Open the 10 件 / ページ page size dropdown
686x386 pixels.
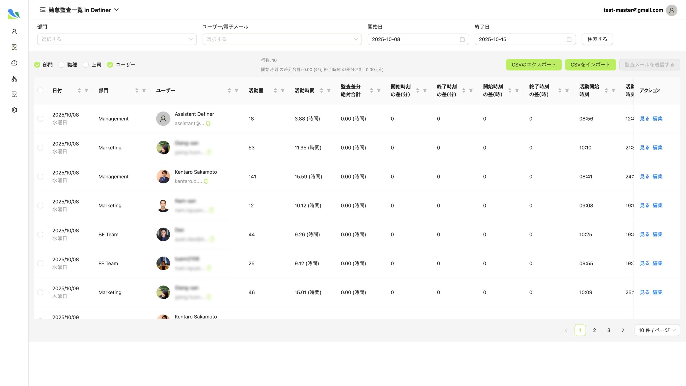point(657,330)
